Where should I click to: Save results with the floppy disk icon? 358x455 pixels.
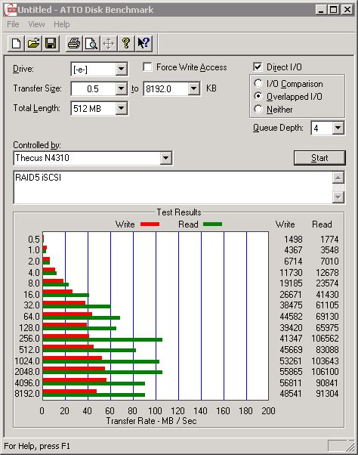(x=51, y=44)
